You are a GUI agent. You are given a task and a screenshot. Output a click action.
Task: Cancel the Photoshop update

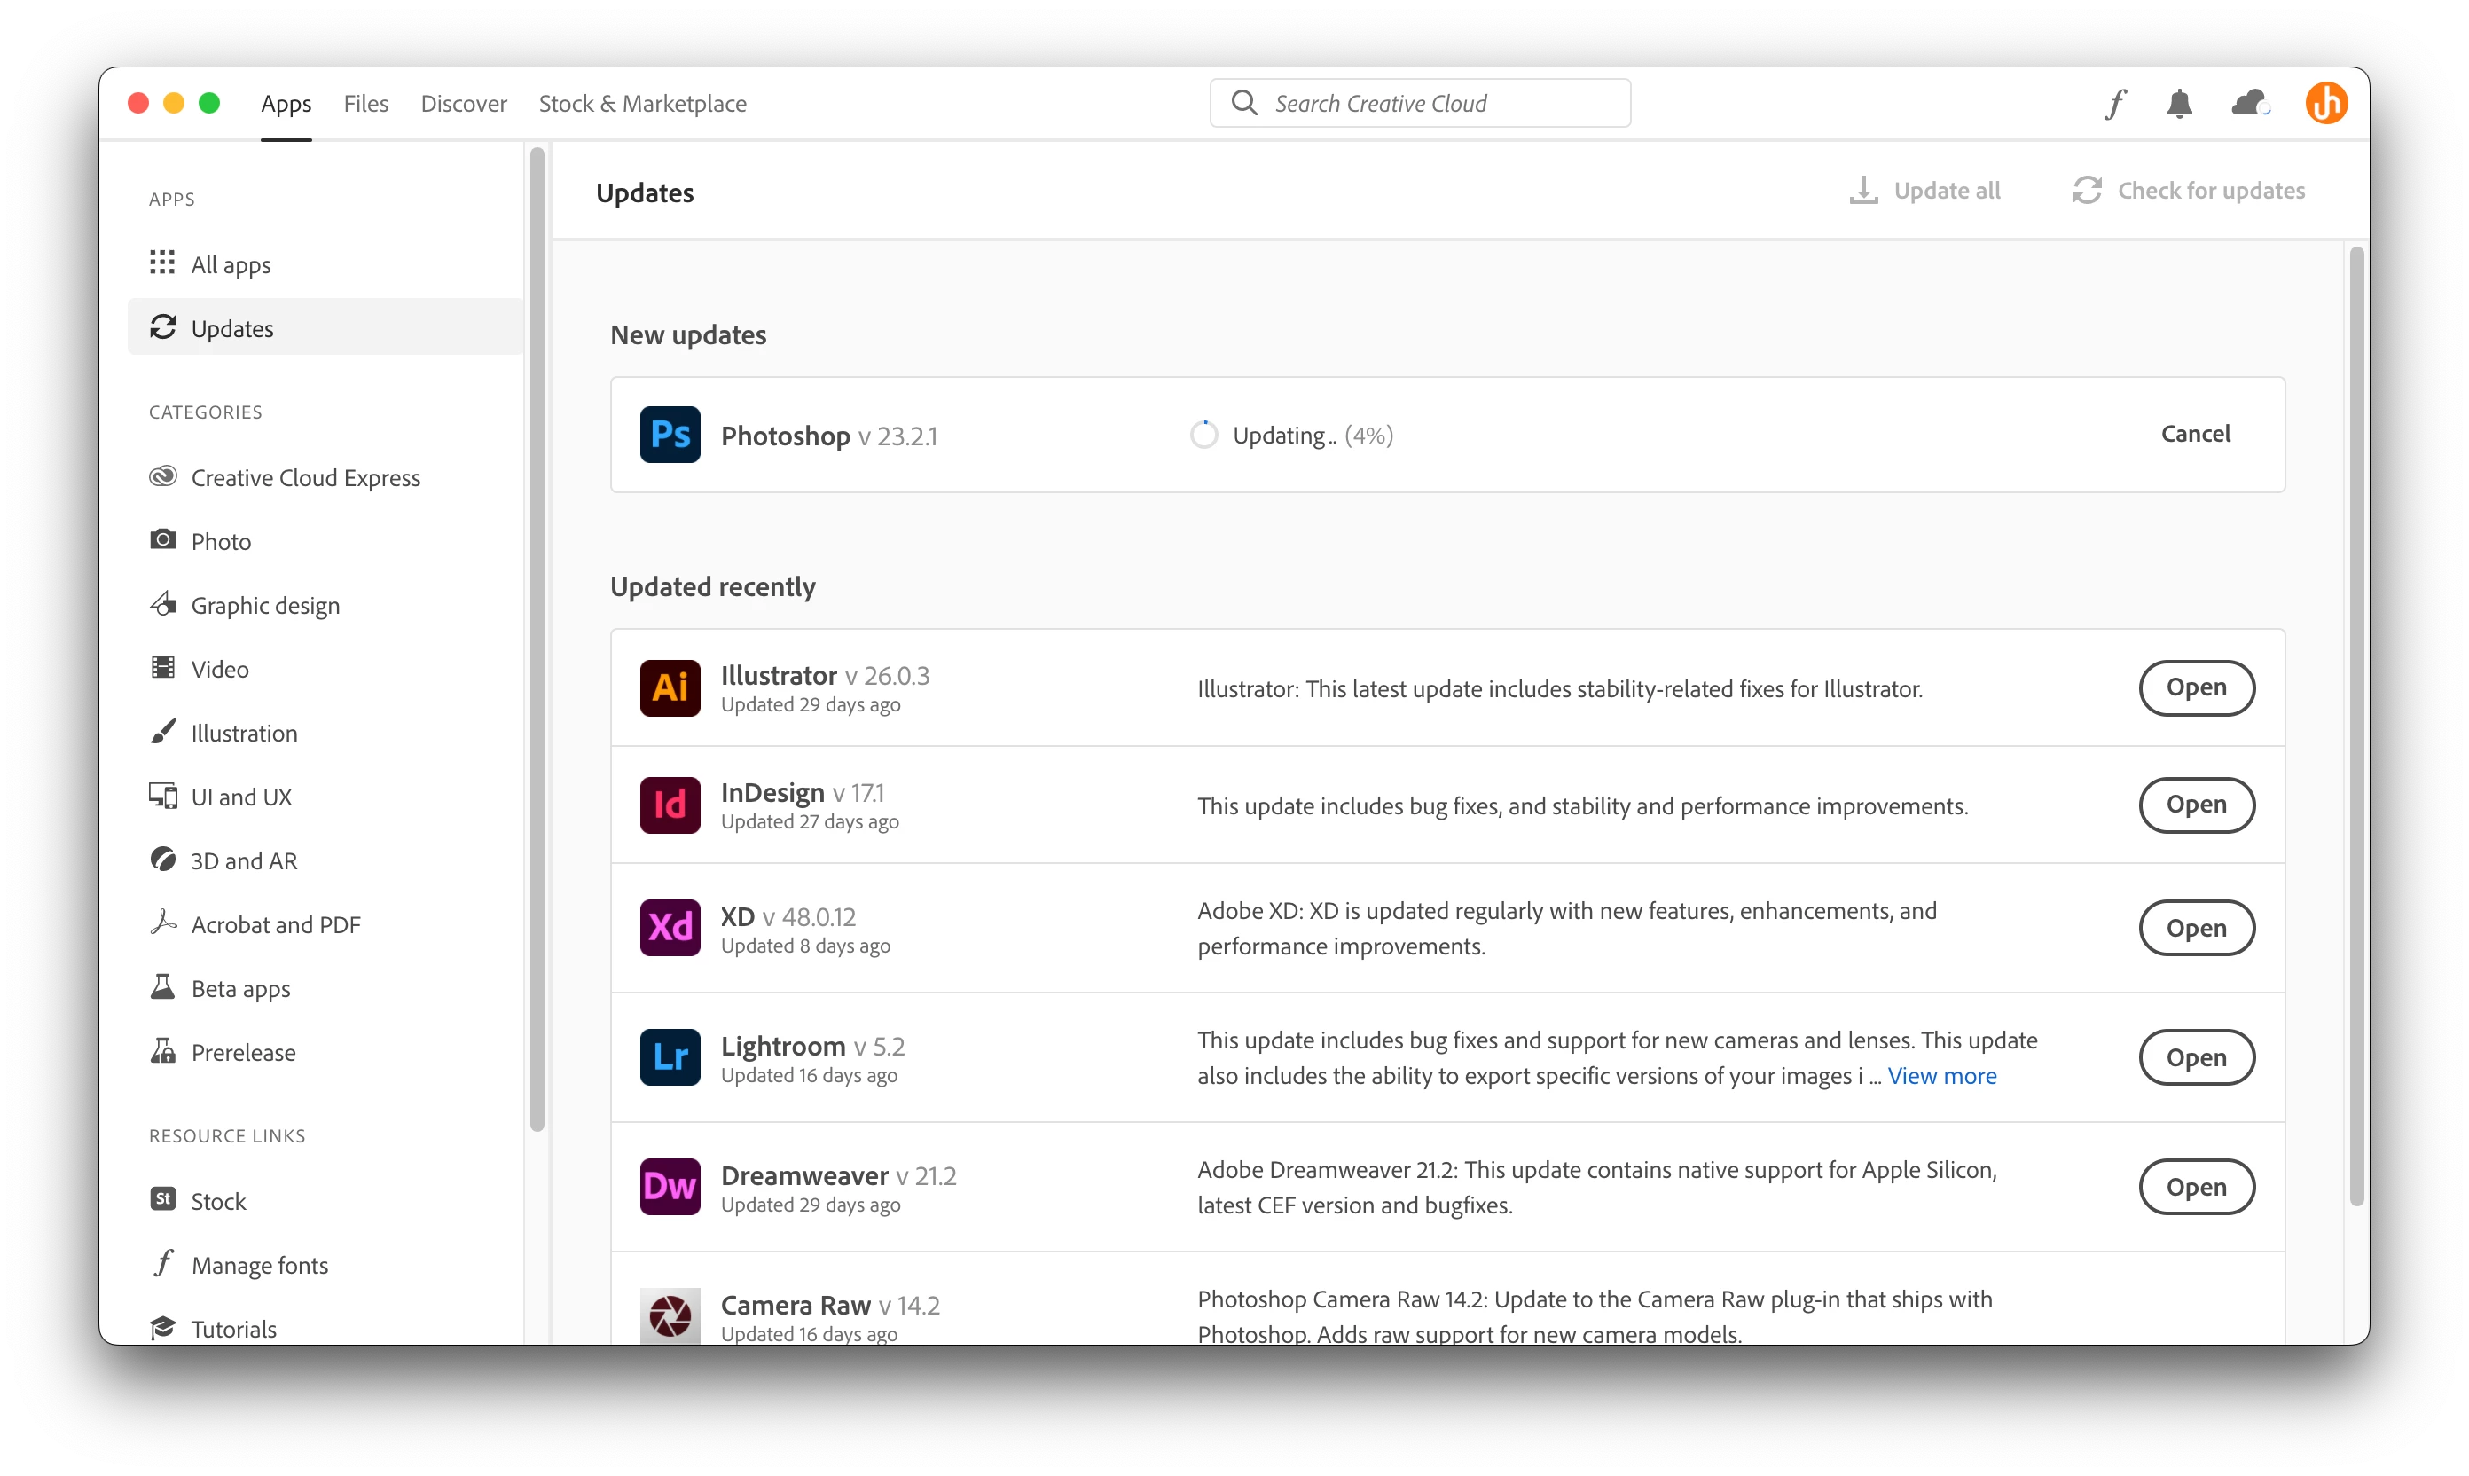[2195, 434]
